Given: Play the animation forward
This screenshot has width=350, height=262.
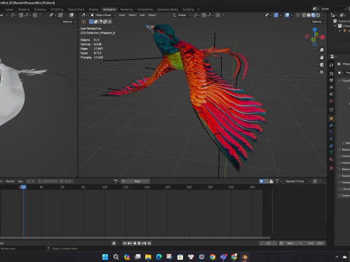Looking at the screenshot, I should [139, 243].
